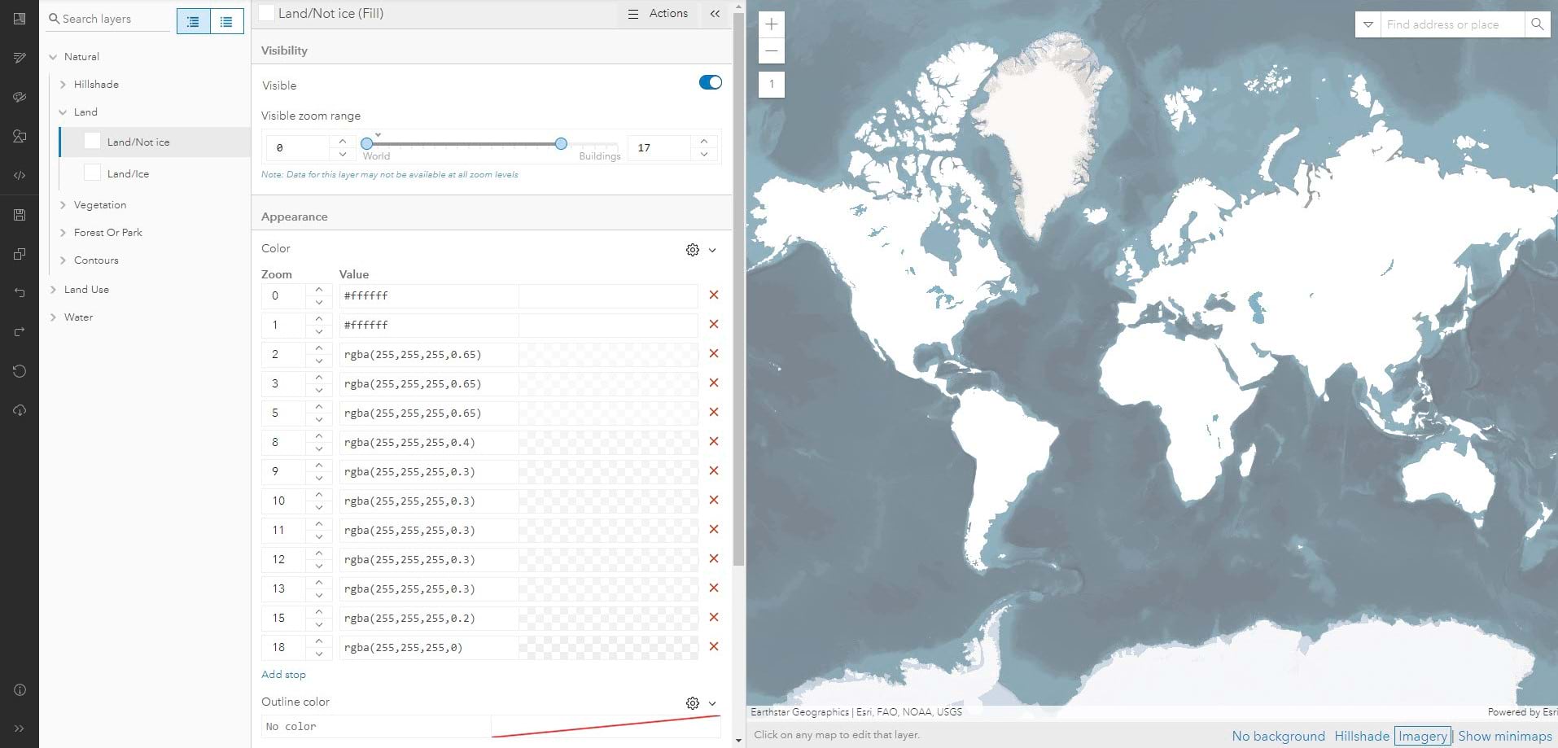Click the Outline color No color swatch
1558x748 pixels.
point(606,726)
